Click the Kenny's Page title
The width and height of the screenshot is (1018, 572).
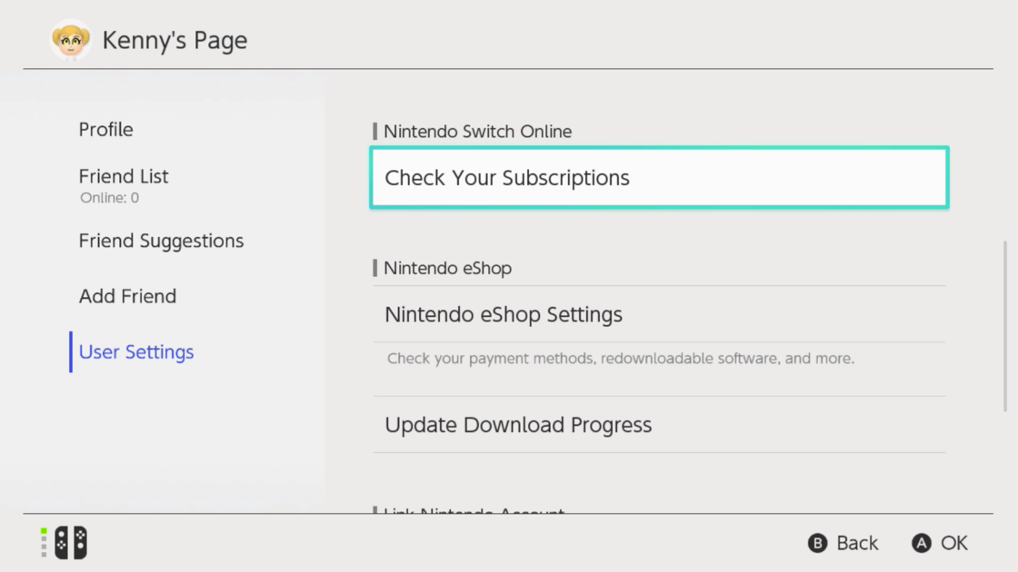(x=175, y=41)
